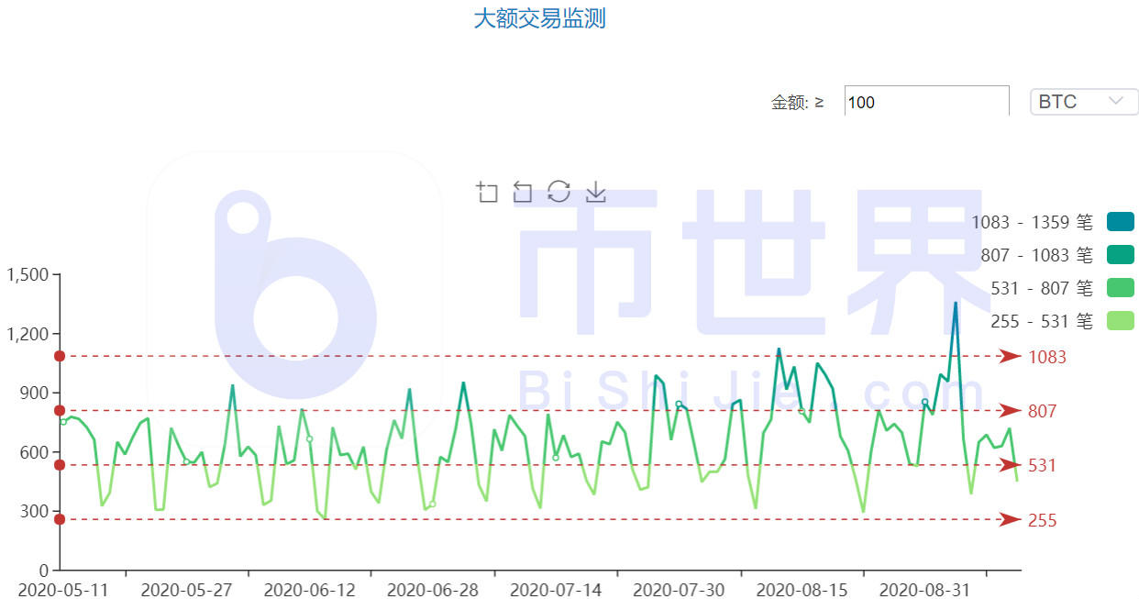
Task: Click the restore zoom icon above the chart
Action: 523,192
